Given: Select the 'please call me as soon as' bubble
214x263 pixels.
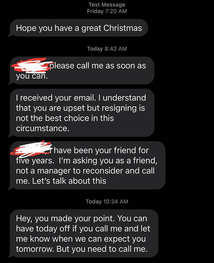Looking at the screenshot, I should (x=82, y=71).
